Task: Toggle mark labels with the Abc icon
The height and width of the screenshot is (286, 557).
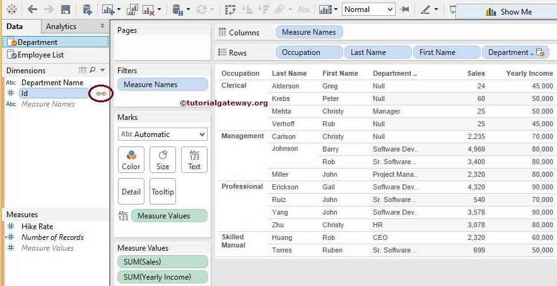Action: 303,10
